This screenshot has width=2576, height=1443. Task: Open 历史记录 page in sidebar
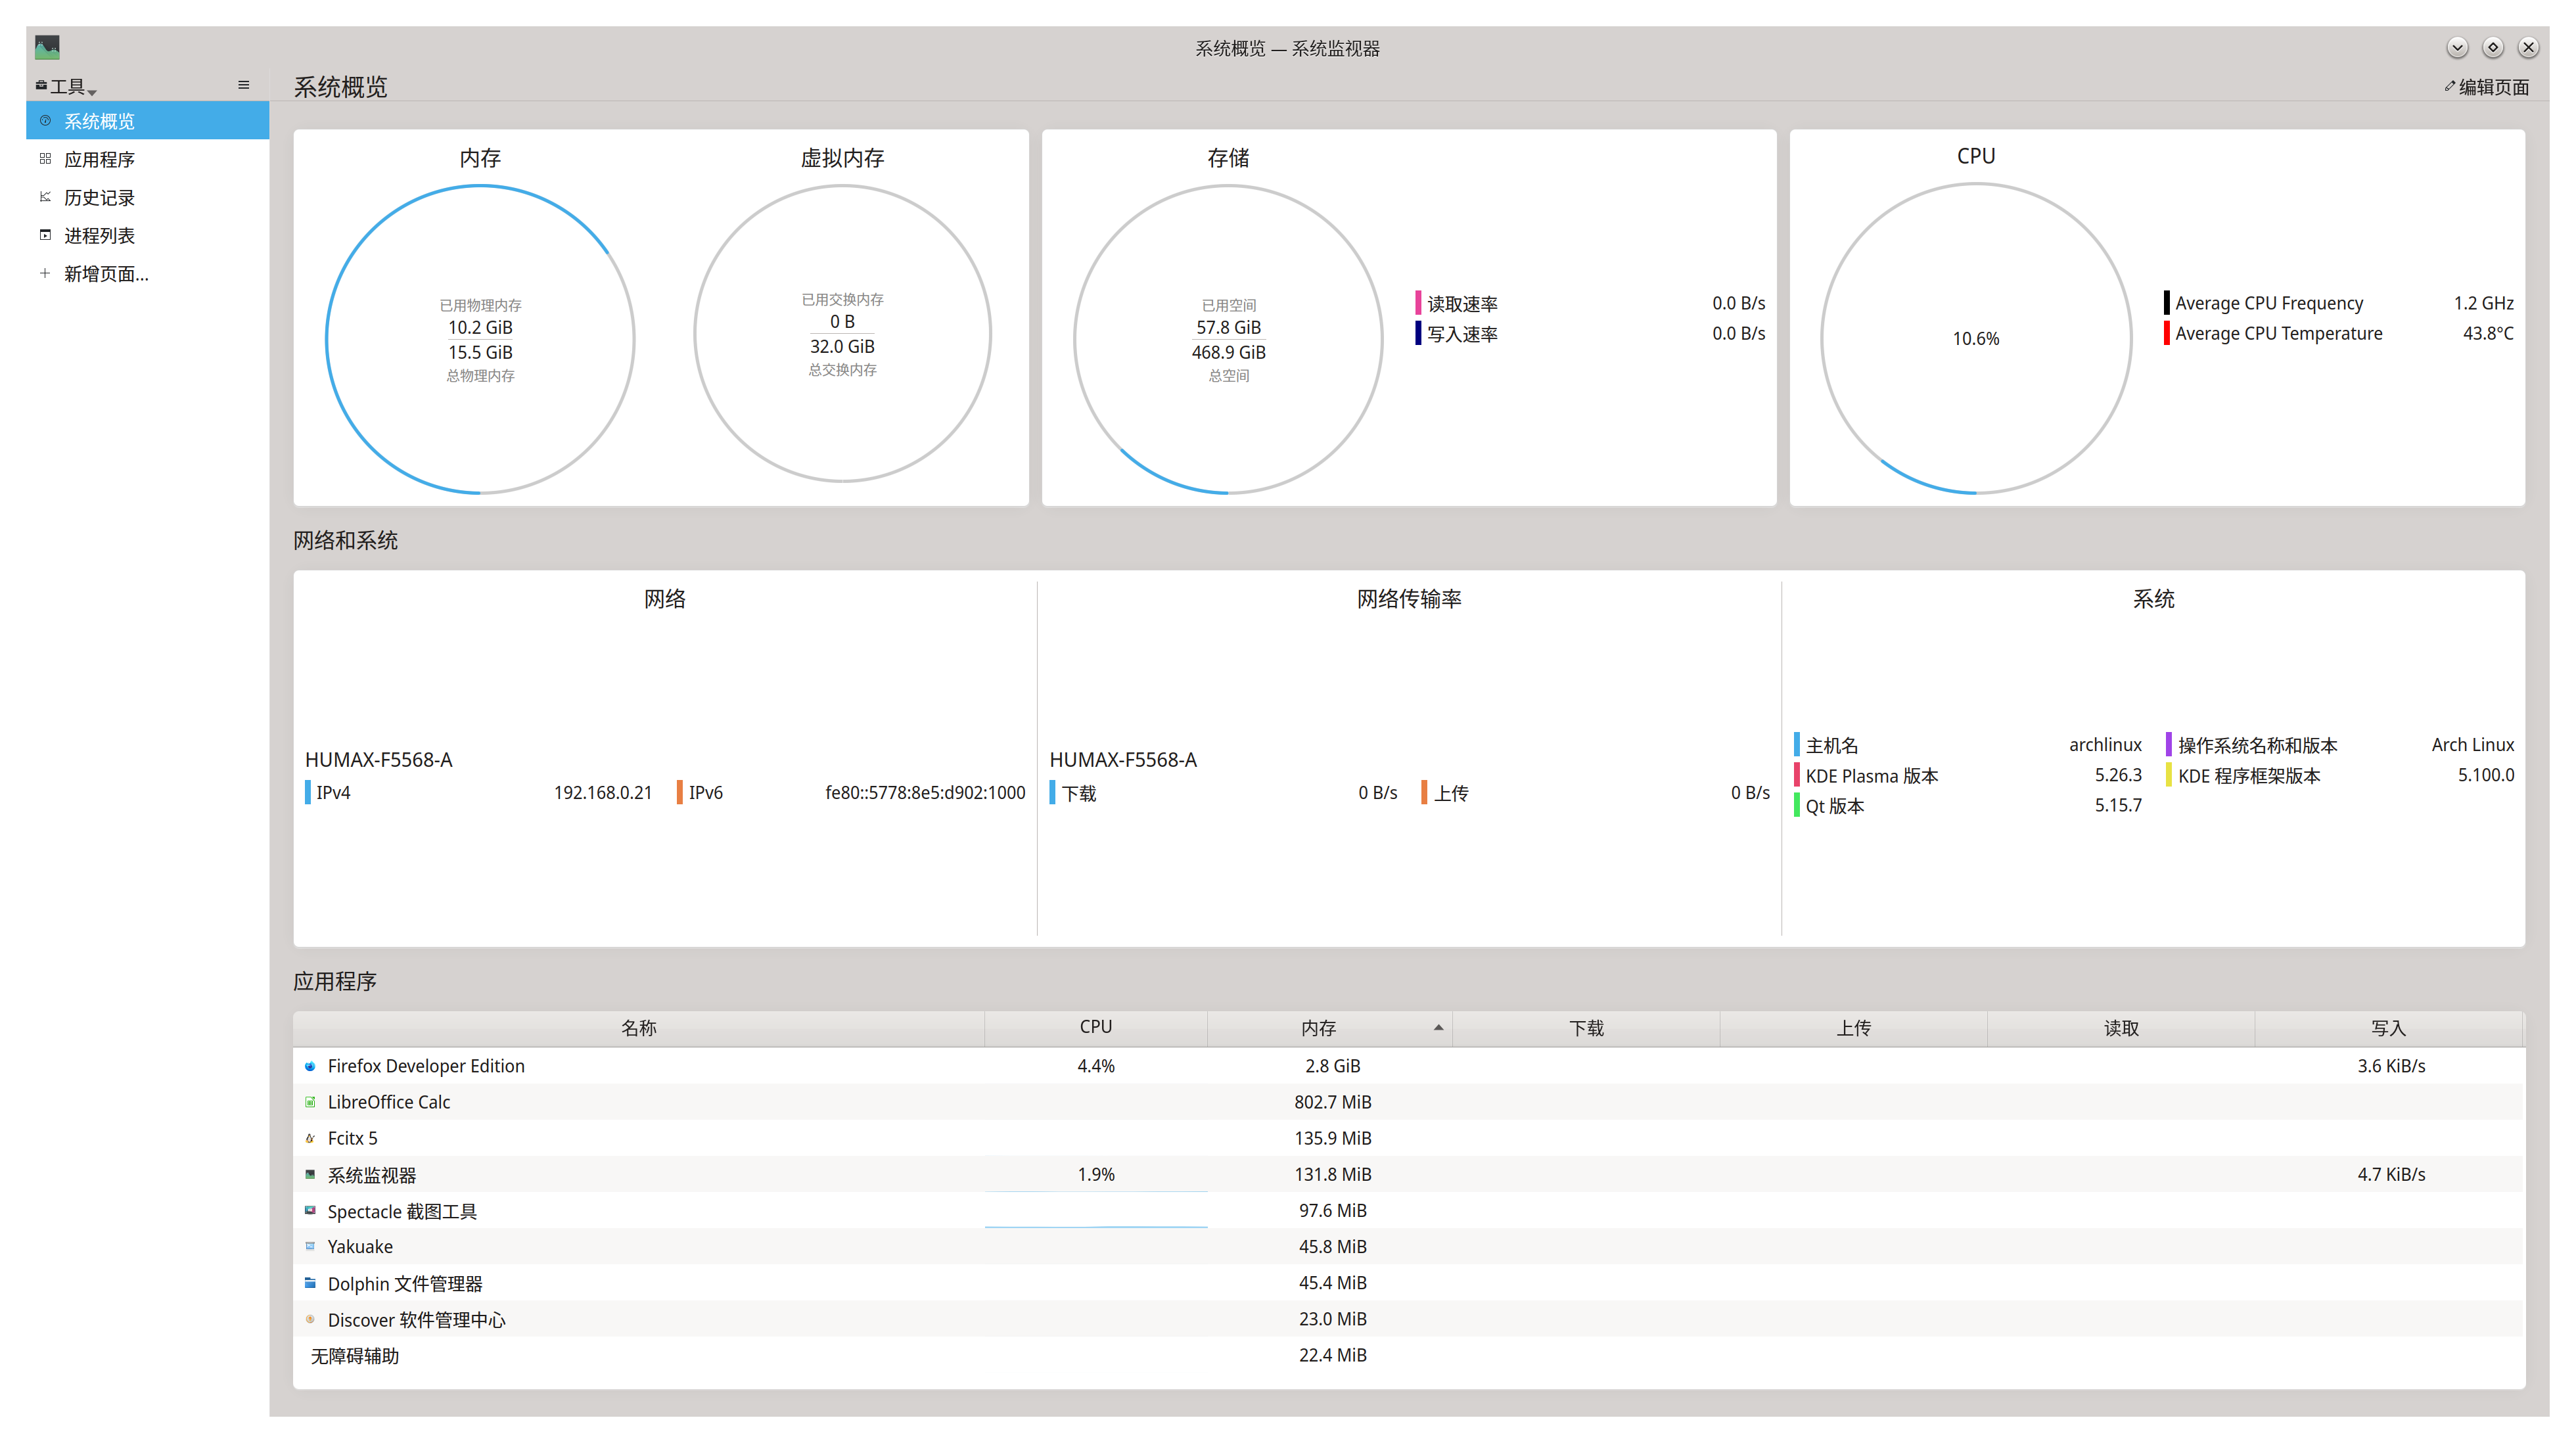(99, 197)
